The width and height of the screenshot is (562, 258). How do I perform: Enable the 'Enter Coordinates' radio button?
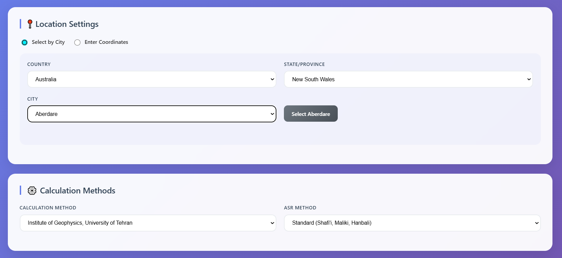[x=77, y=42]
